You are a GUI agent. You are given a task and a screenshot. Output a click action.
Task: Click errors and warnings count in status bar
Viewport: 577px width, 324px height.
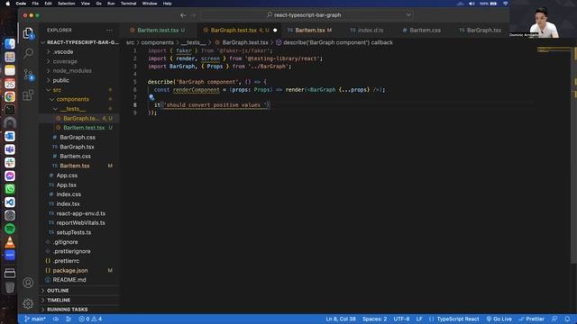(90, 319)
